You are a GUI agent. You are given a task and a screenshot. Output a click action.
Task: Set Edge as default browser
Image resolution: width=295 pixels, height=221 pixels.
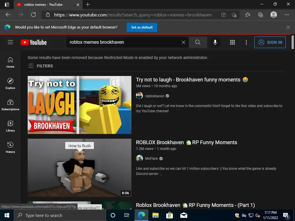point(142,27)
